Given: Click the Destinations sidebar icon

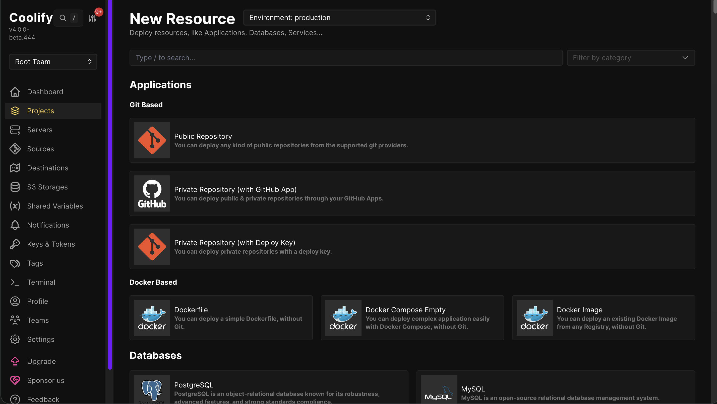Looking at the screenshot, I should [x=15, y=168].
